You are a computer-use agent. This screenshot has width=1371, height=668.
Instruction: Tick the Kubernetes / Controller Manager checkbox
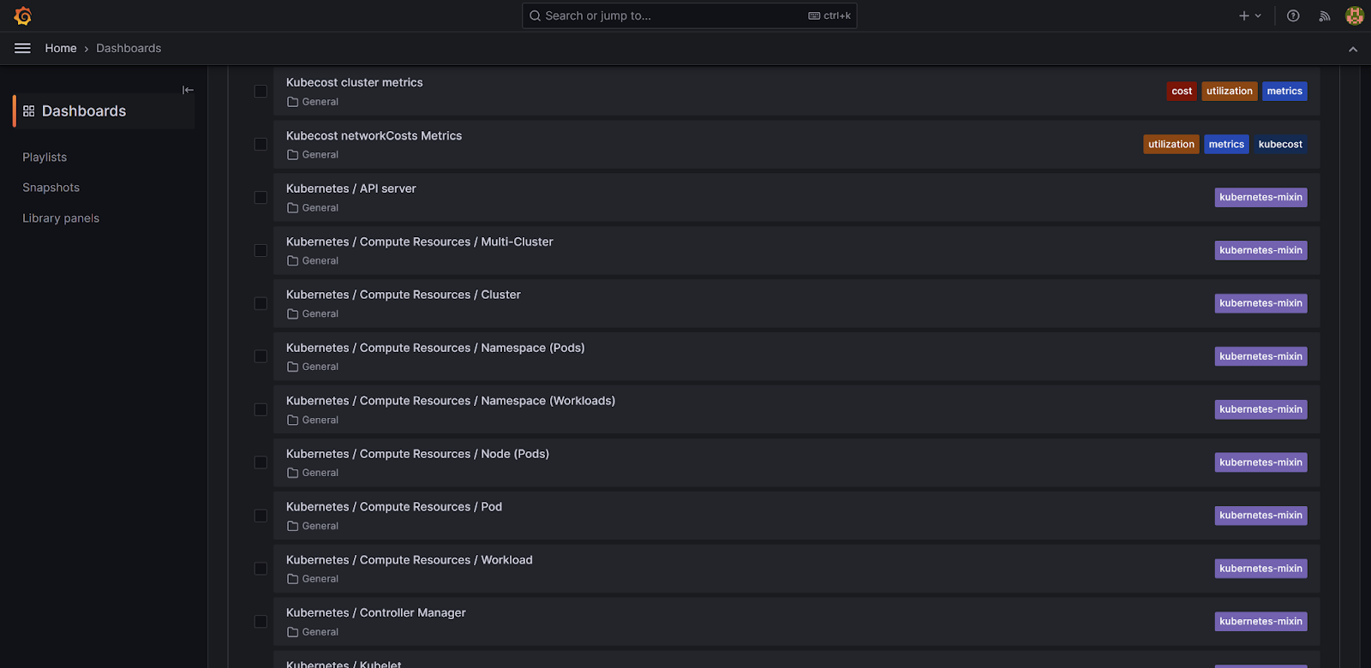[x=260, y=622]
